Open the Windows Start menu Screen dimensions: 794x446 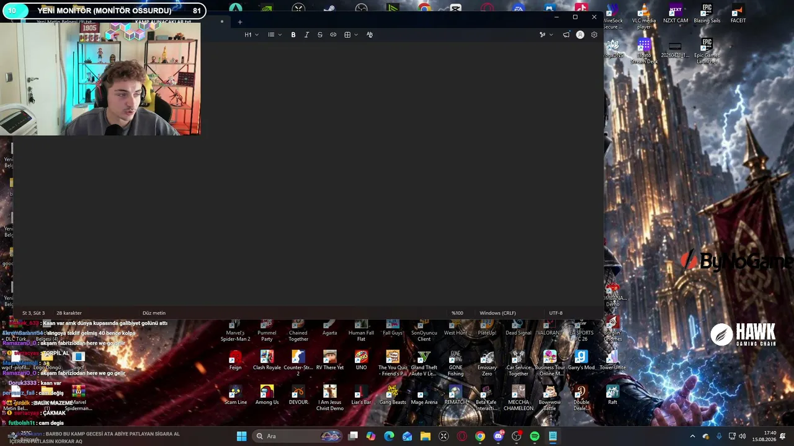[241, 436]
